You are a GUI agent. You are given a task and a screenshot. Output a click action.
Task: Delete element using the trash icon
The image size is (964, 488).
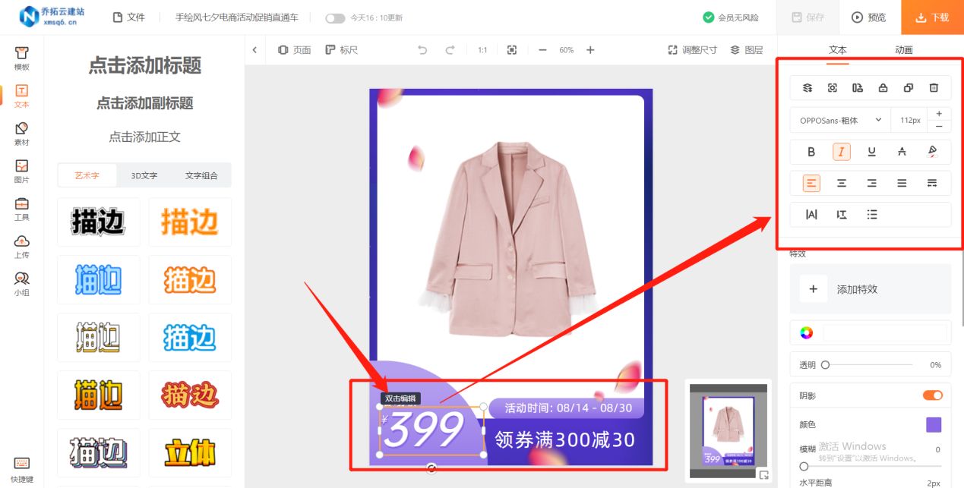(933, 87)
